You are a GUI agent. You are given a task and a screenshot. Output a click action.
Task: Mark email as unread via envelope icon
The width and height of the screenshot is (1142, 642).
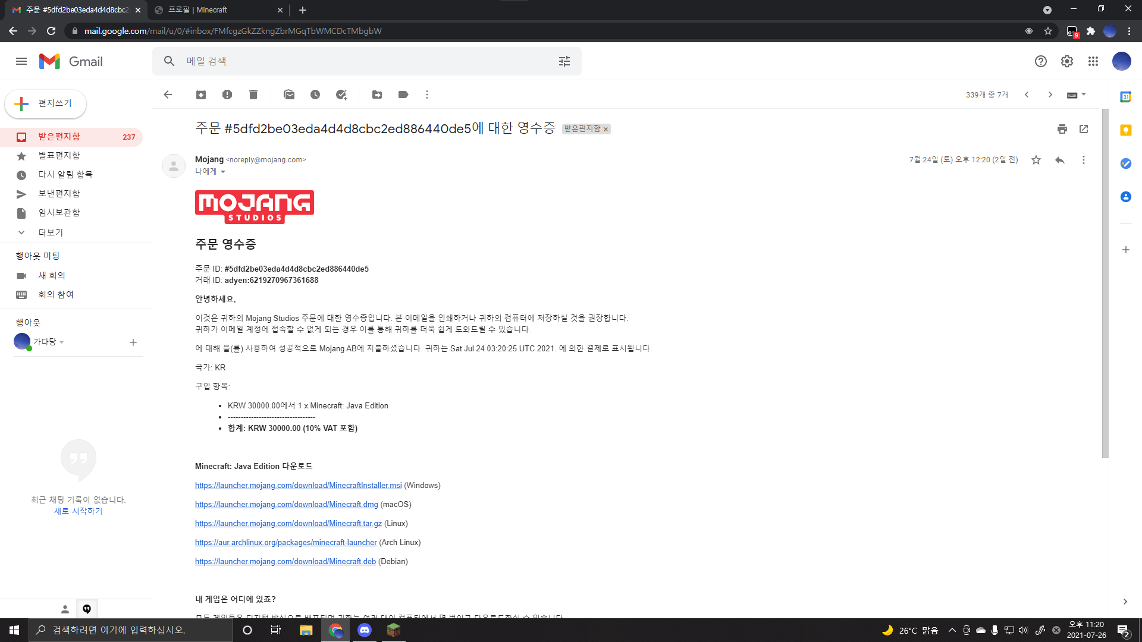coord(289,95)
